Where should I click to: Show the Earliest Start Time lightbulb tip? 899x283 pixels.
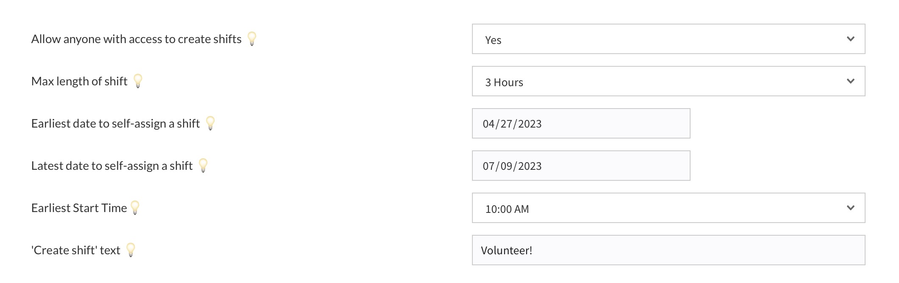tap(135, 207)
